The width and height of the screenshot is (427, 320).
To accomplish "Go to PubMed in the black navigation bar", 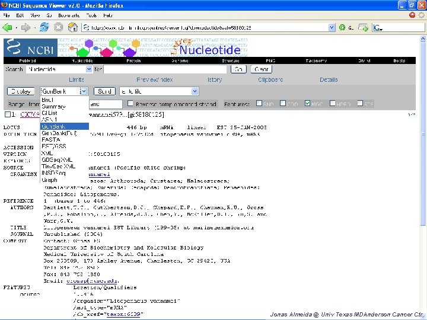I will 27,60.
